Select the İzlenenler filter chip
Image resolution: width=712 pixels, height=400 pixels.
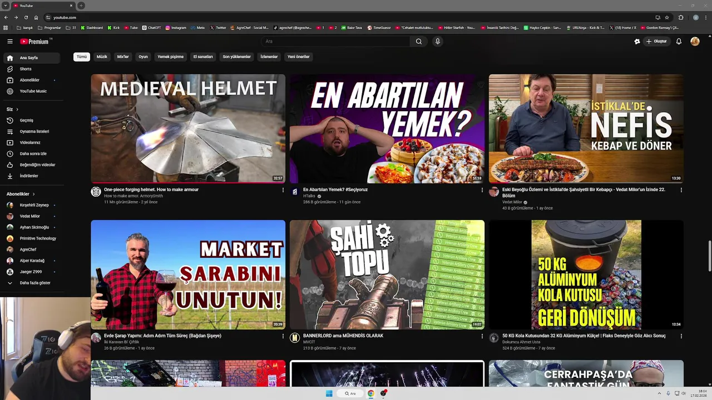pos(269,57)
